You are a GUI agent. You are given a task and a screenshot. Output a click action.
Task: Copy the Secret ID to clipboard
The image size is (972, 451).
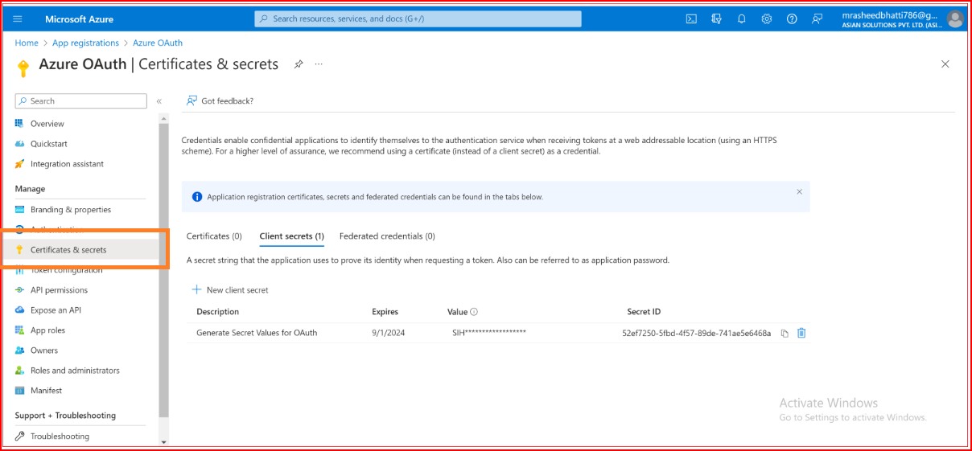[x=785, y=333]
